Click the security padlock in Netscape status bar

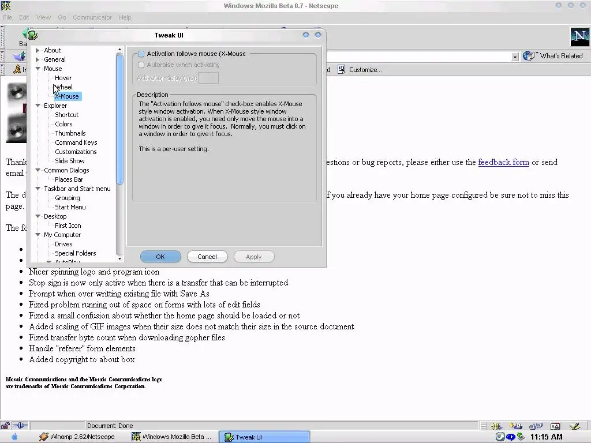(x=5, y=426)
